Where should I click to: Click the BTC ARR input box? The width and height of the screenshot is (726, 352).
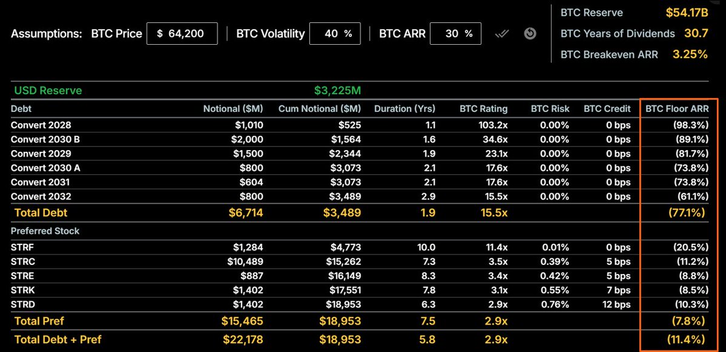pyautogui.click(x=455, y=34)
